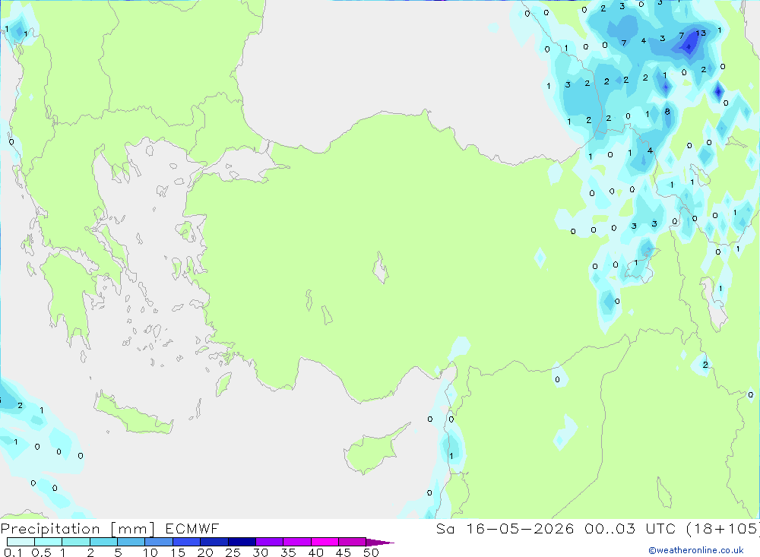The image size is (760, 557).
Task: Click the 15–20 mm legend color swatch
Action: 186,542
